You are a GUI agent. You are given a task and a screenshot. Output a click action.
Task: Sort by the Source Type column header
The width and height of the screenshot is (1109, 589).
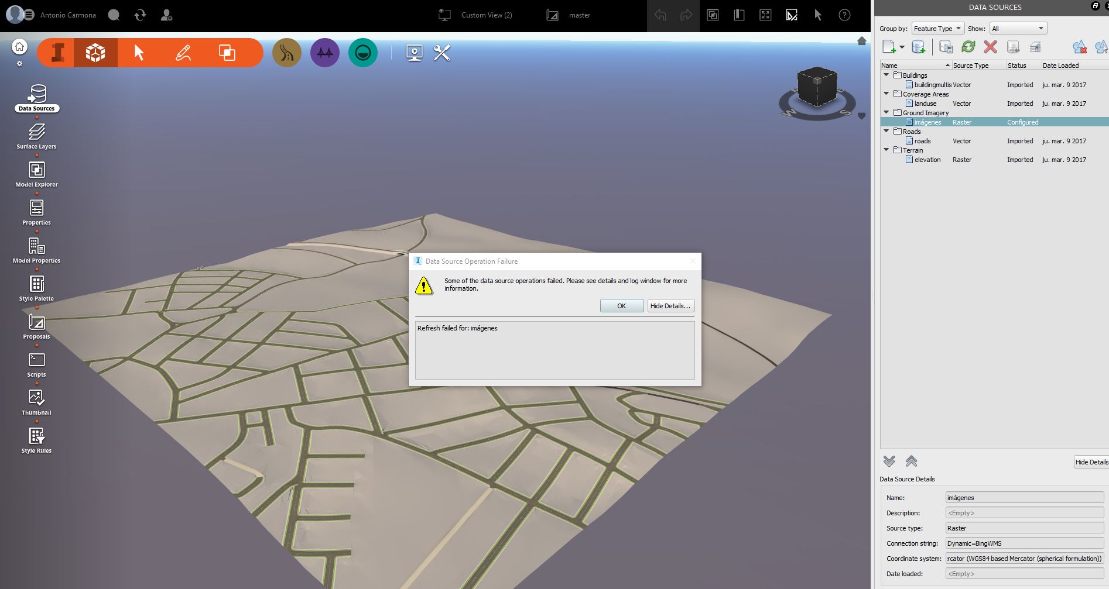978,66
